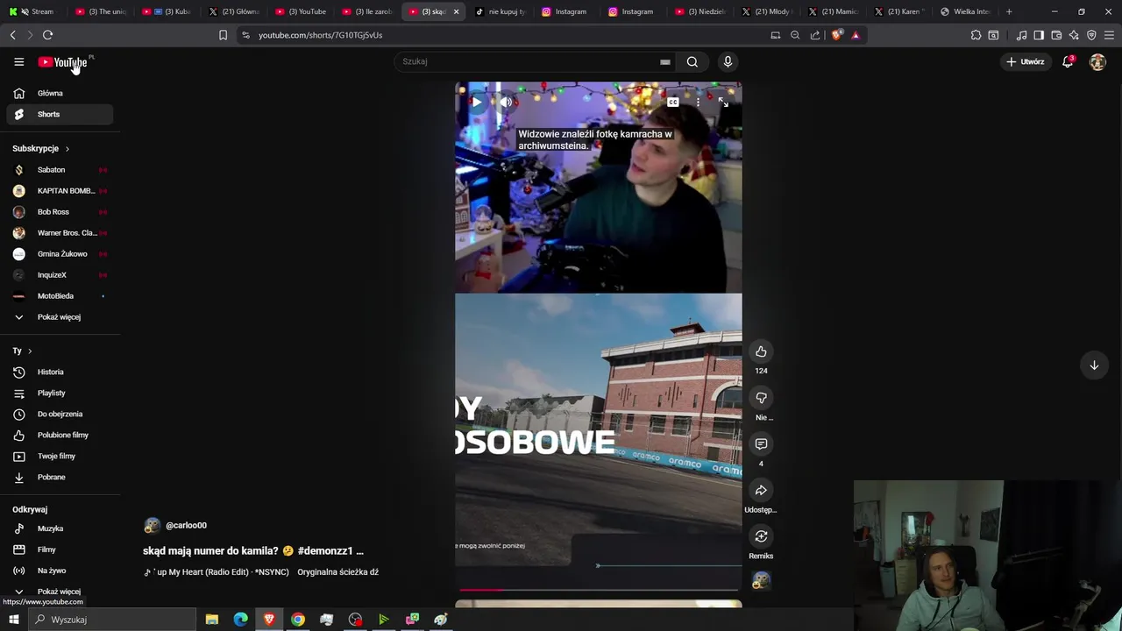The width and height of the screenshot is (1122, 631).
Task: Open the Bob Ross subscription channel
Action: [60, 212]
